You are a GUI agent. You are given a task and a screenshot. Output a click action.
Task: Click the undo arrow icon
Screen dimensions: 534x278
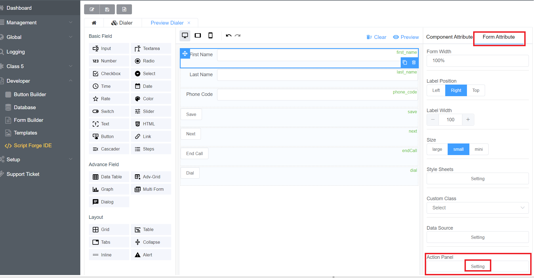[x=228, y=36]
